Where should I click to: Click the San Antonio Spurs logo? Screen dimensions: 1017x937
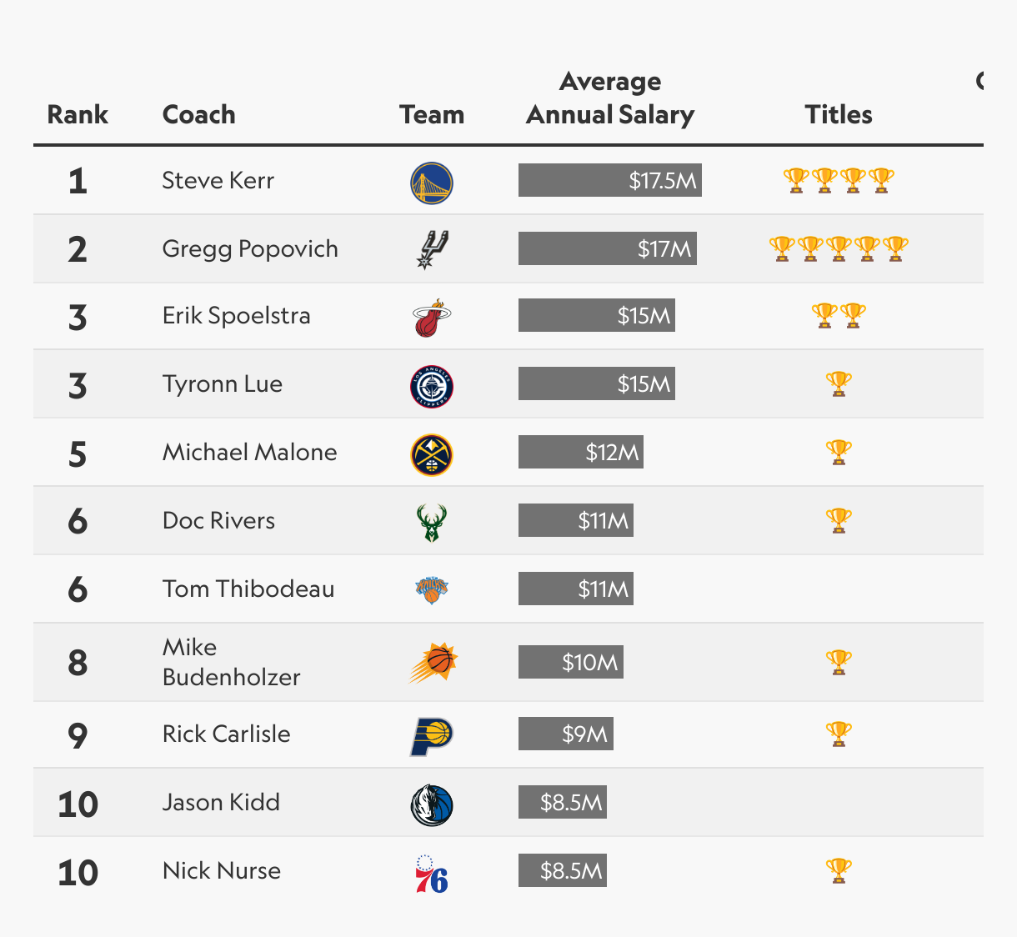point(432,249)
